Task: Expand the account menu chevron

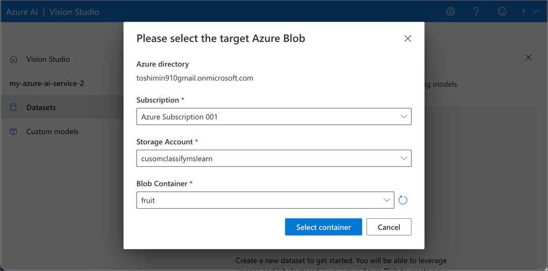Action: tap(536, 12)
